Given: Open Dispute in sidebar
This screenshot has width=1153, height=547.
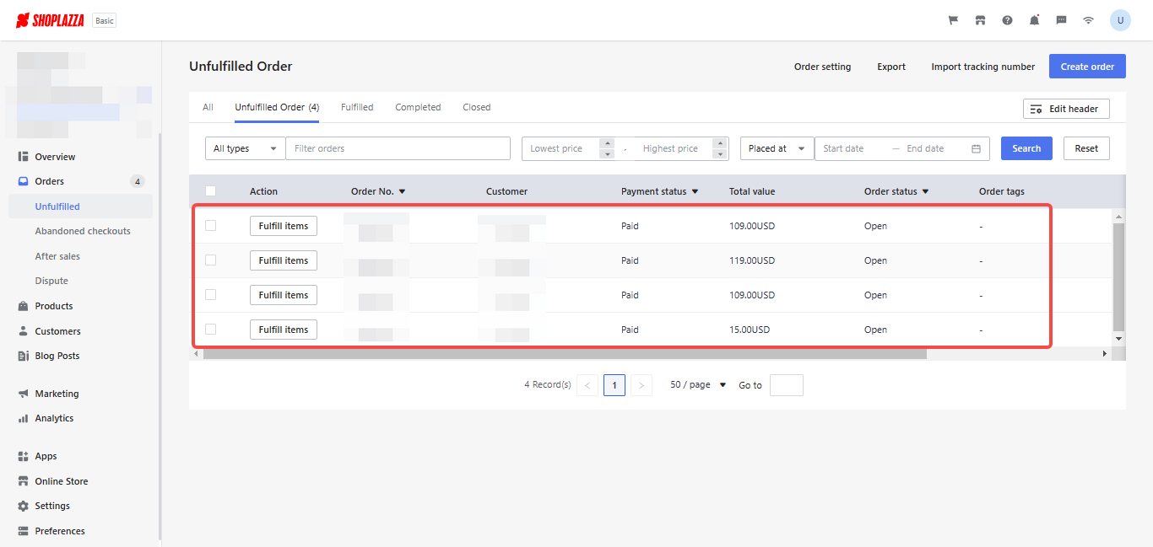Looking at the screenshot, I should tap(51, 281).
